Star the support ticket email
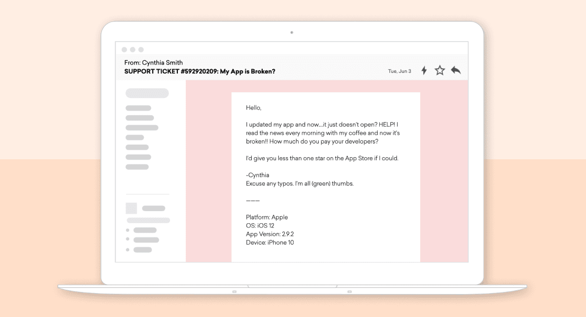 (x=440, y=70)
